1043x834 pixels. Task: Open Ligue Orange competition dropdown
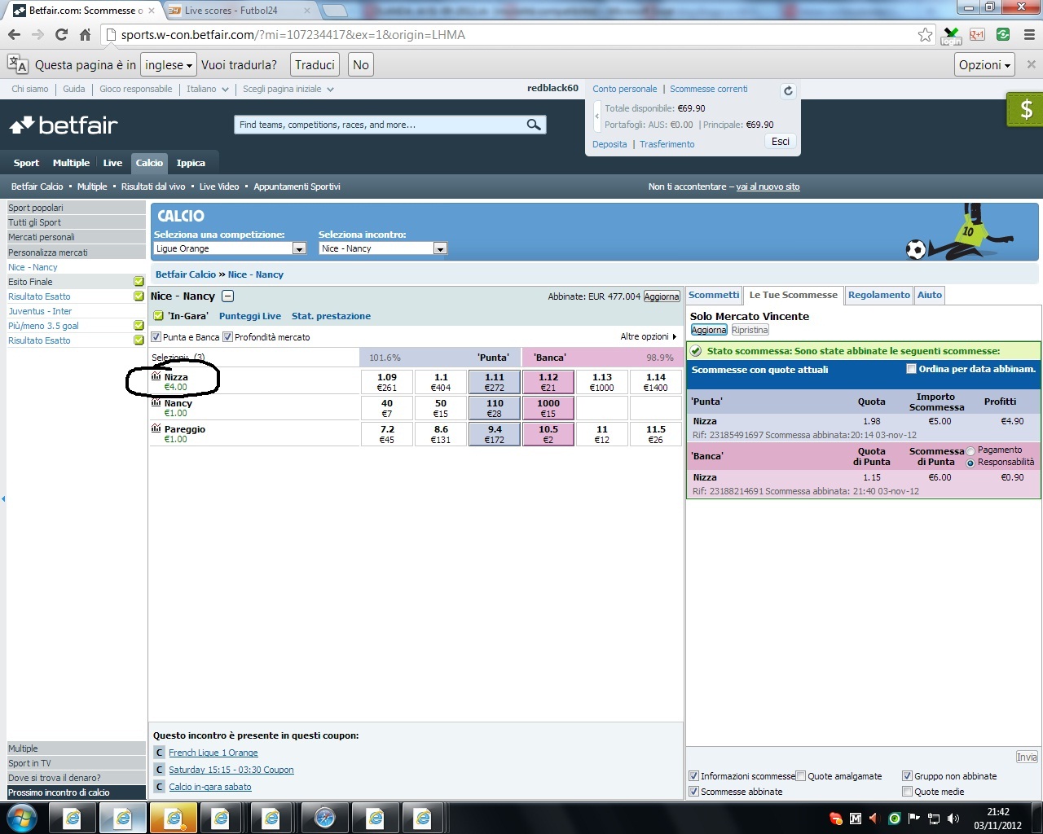tap(230, 248)
